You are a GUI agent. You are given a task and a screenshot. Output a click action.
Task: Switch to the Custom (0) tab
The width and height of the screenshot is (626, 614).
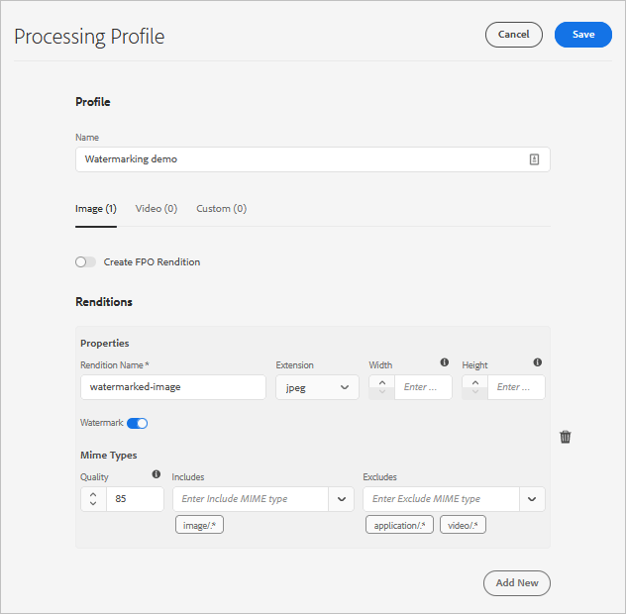click(221, 209)
